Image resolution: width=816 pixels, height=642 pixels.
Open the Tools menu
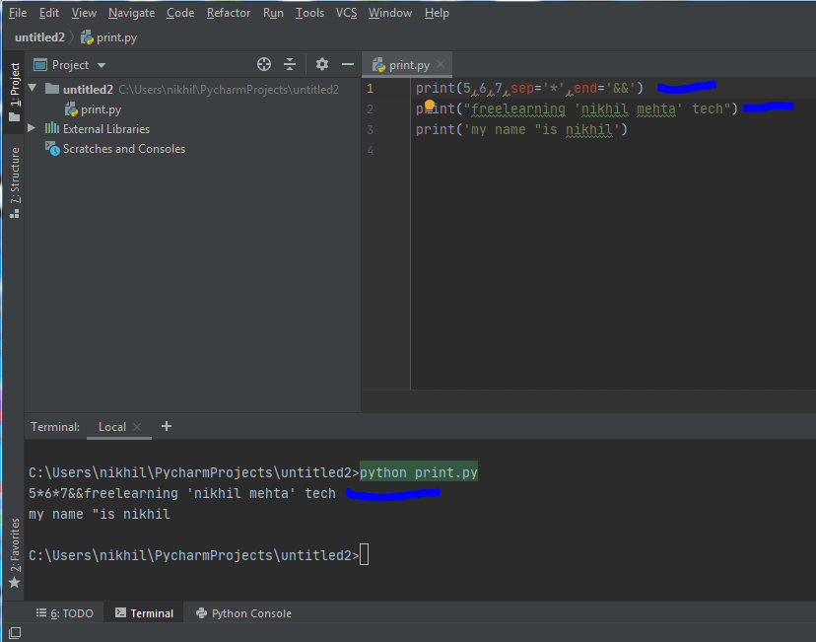[x=309, y=13]
